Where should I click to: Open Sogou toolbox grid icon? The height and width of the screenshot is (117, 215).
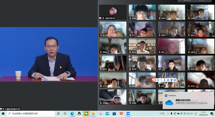tap(175, 80)
